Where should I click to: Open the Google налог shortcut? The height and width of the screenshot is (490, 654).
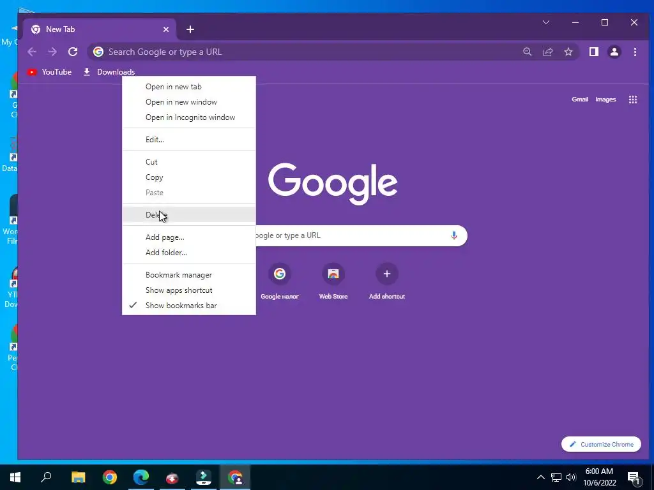click(x=280, y=281)
